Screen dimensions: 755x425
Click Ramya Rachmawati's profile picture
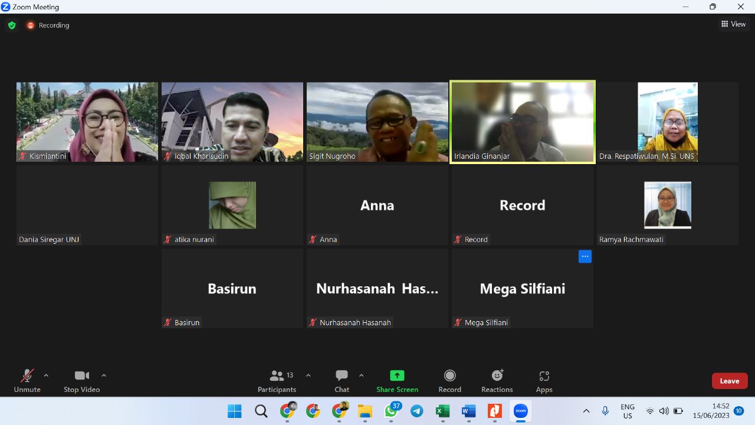click(668, 205)
